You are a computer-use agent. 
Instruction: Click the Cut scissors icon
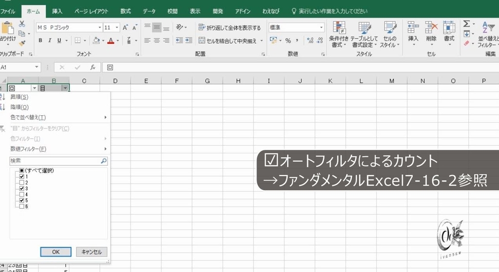click(x=21, y=24)
